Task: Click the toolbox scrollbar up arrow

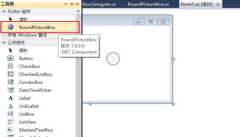Action: [x=78, y=11]
